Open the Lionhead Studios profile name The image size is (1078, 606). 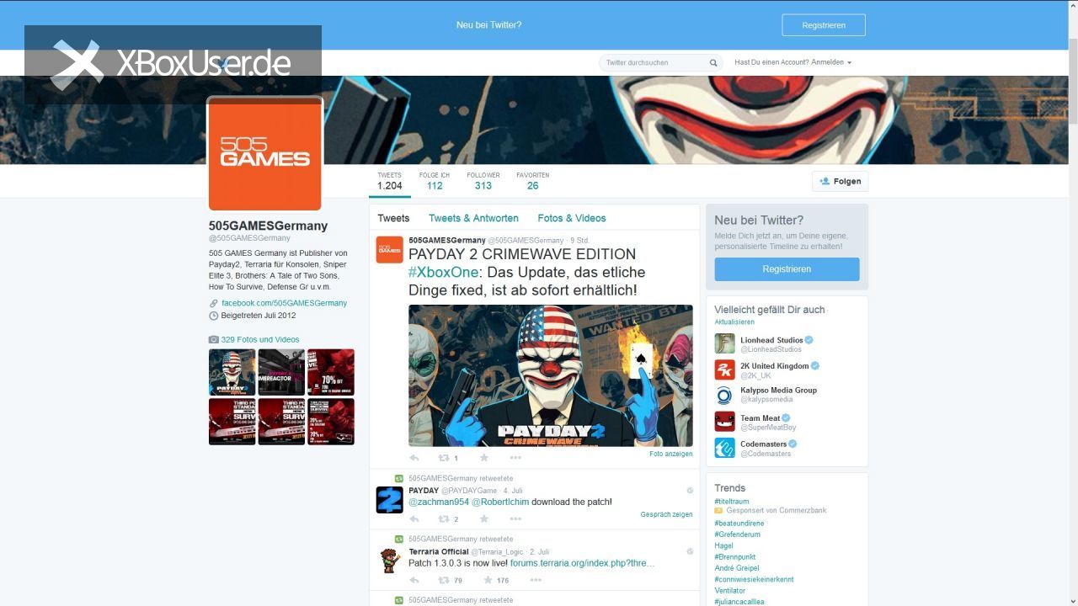pyautogui.click(x=772, y=340)
